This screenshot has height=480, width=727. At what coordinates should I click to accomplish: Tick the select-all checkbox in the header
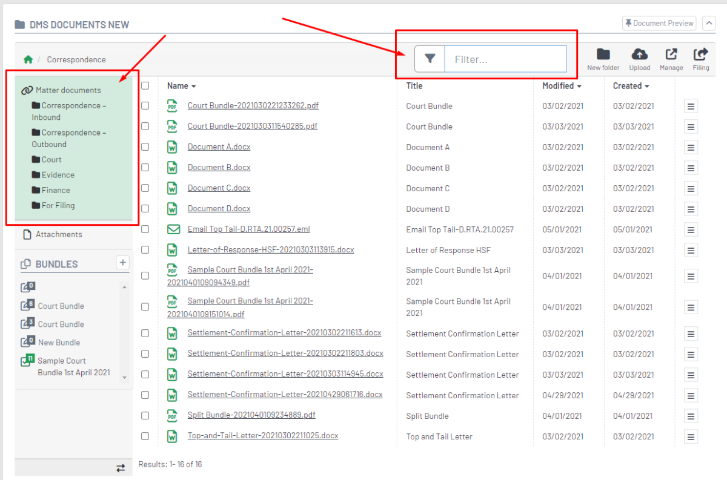coord(145,85)
